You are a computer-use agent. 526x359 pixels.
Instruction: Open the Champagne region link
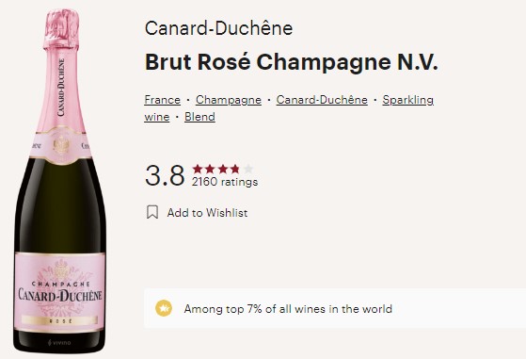(229, 100)
